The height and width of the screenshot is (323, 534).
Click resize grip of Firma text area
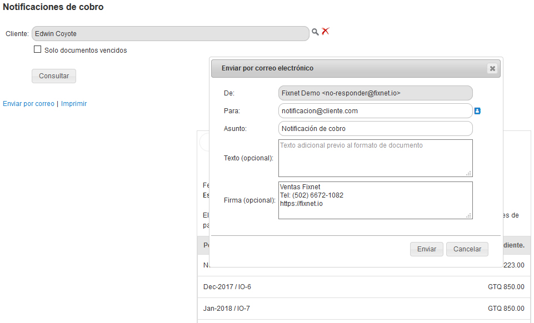pyautogui.click(x=469, y=215)
